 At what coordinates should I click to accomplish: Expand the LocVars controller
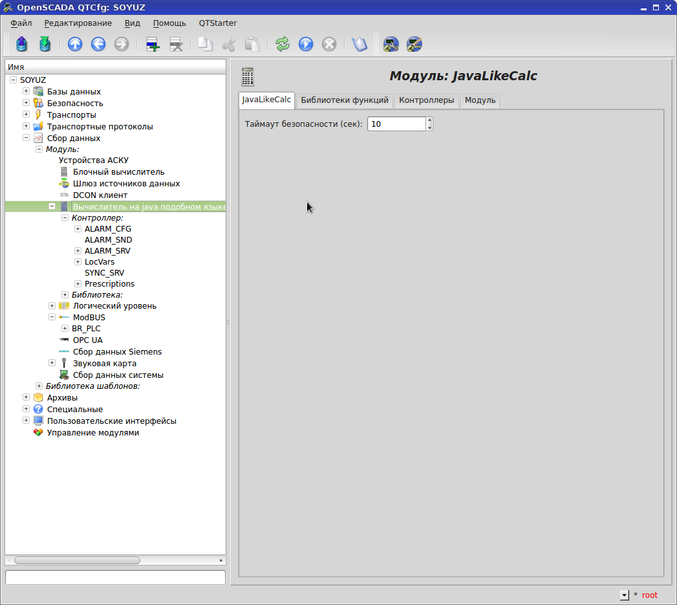pos(78,262)
